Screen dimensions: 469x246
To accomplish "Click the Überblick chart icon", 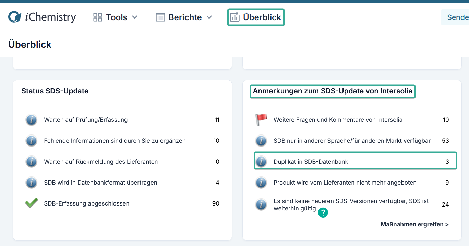I will (x=235, y=17).
